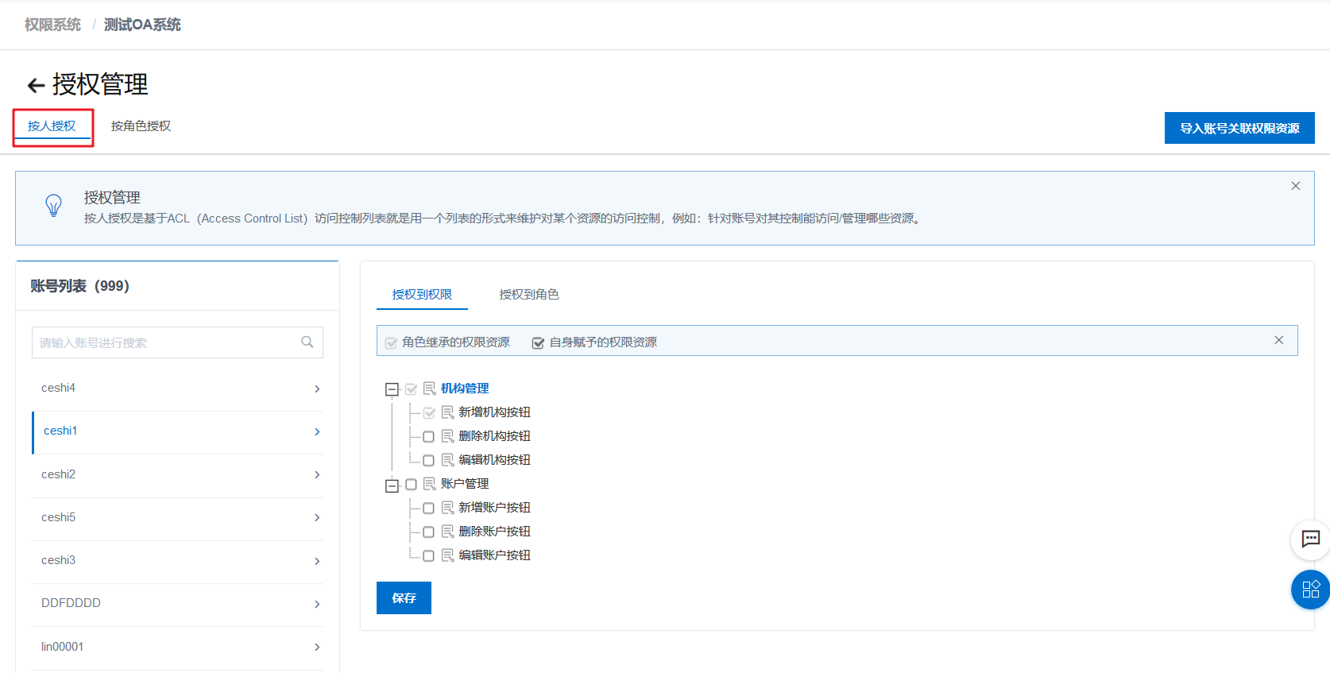Expand the lin00001 account row chevron
The height and width of the screenshot is (673, 1330).
(x=317, y=647)
